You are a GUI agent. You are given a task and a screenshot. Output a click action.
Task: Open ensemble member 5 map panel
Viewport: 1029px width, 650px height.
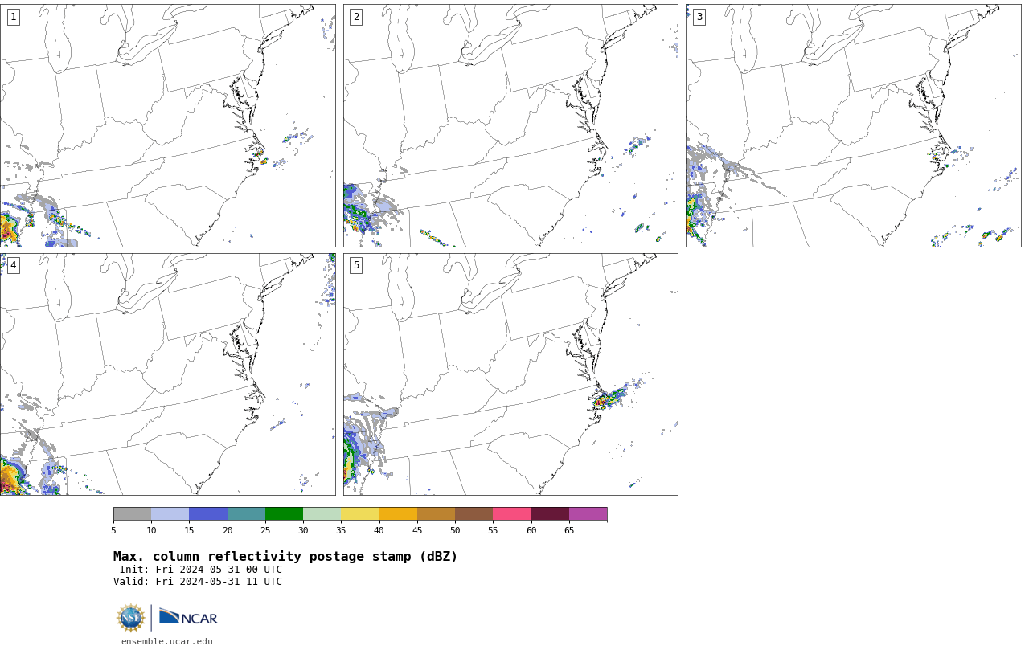(510, 374)
